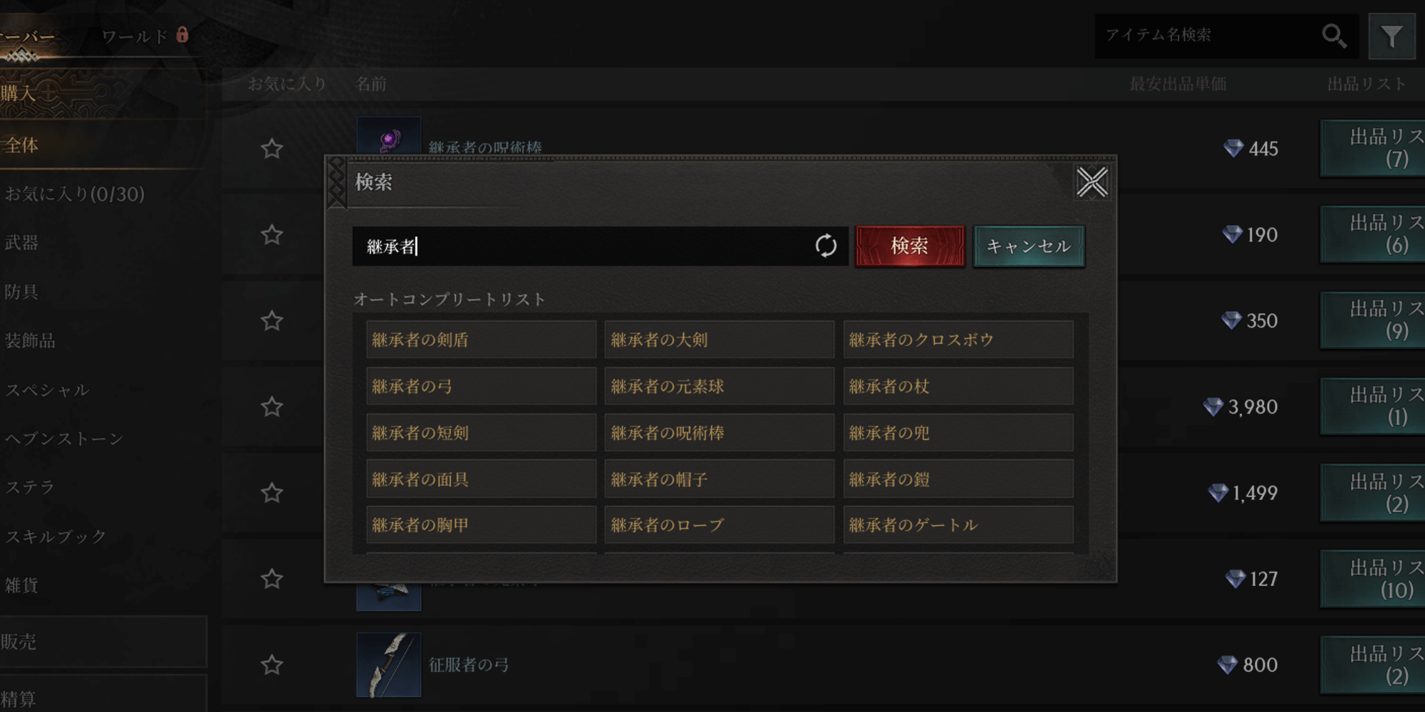Click the キャンセル button
Viewport: 1425px width, 712px height.
tap(1029, 246)
